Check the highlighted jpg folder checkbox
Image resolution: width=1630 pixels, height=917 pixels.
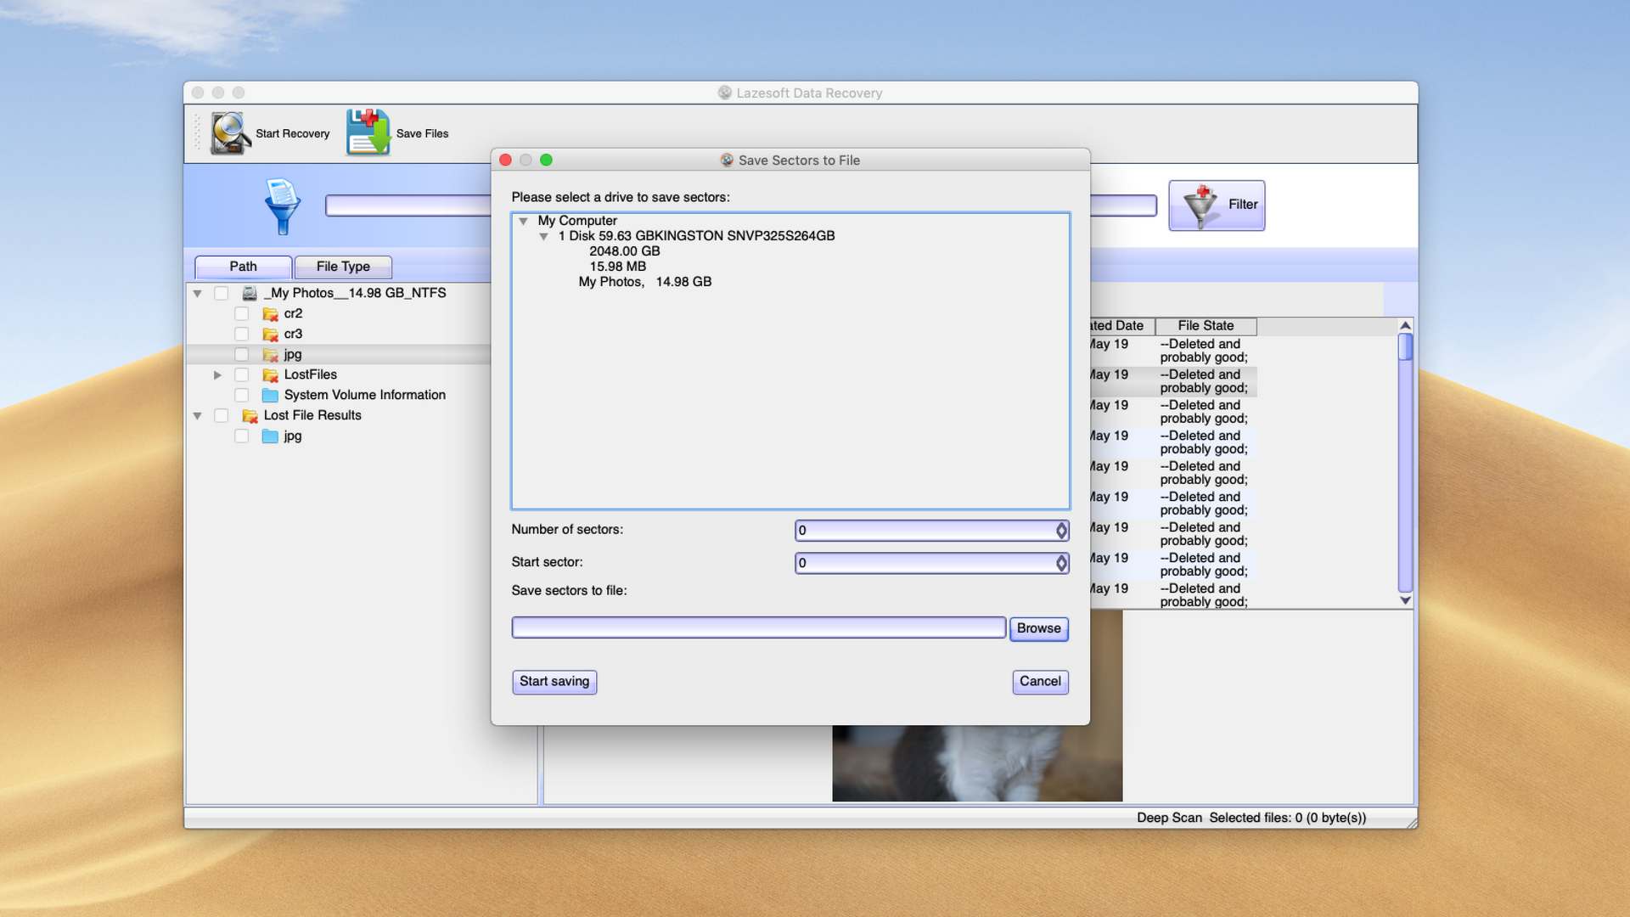pos(242,354)
